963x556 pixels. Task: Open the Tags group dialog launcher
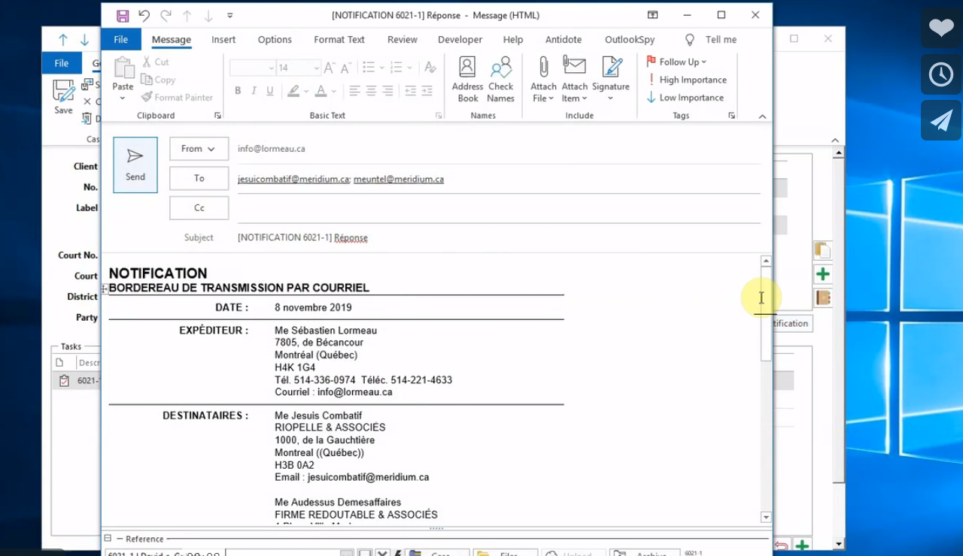tap(731, 116)
